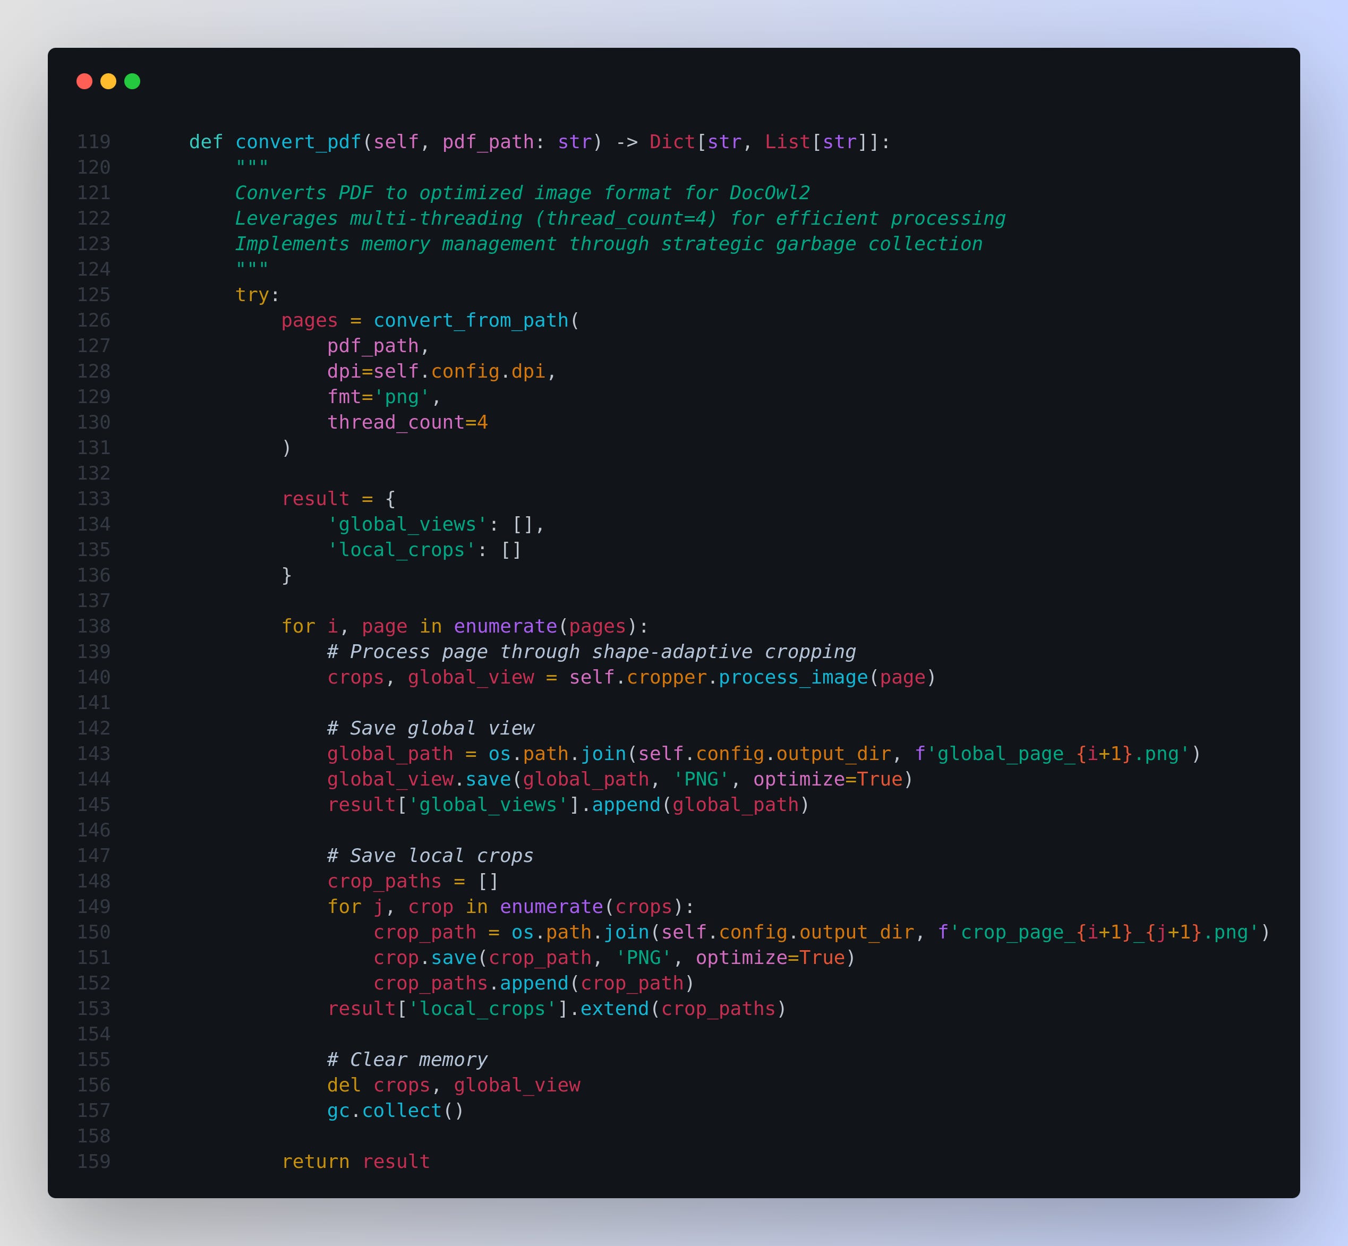This screenshot has width=1348, height=1246.
Task: Click the green maximize window dot
Action: click(132, 82)
